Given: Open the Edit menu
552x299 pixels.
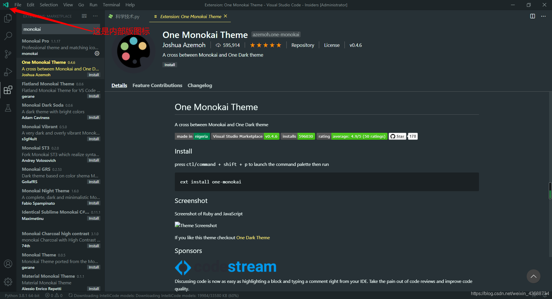Looking at the screenshot, I should coord(30,5).
